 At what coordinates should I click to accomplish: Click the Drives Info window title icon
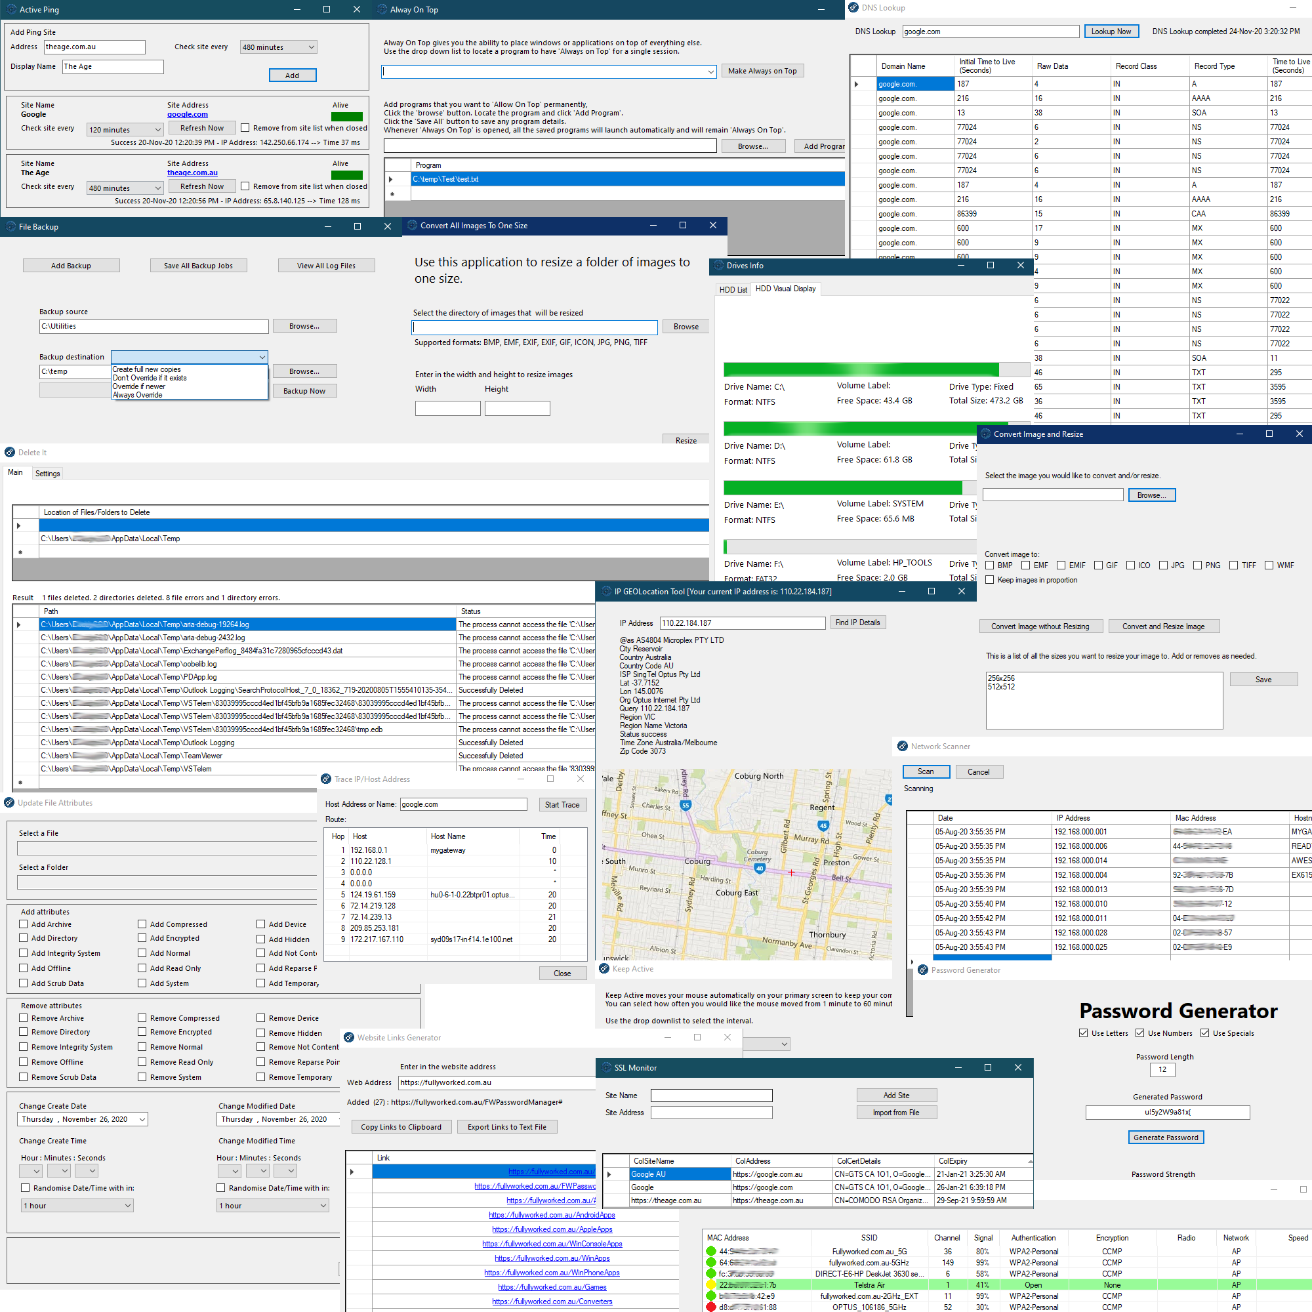coord(718,266)
